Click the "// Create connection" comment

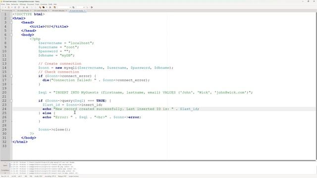pyautogui.click(x=59, y=64)
